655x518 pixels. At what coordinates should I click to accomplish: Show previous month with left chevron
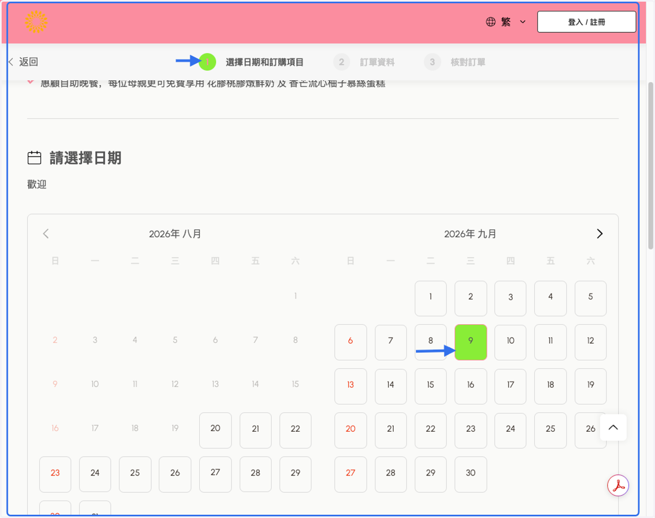coord(46,234)
